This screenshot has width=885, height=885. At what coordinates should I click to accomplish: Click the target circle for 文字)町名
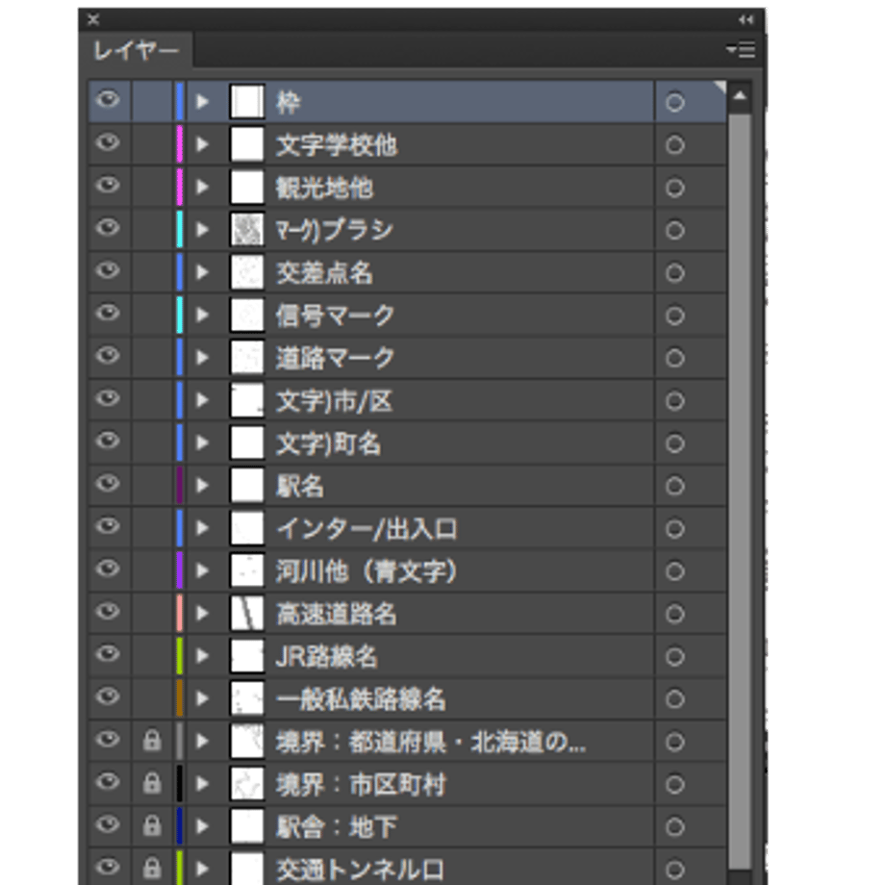coord(675,443)
